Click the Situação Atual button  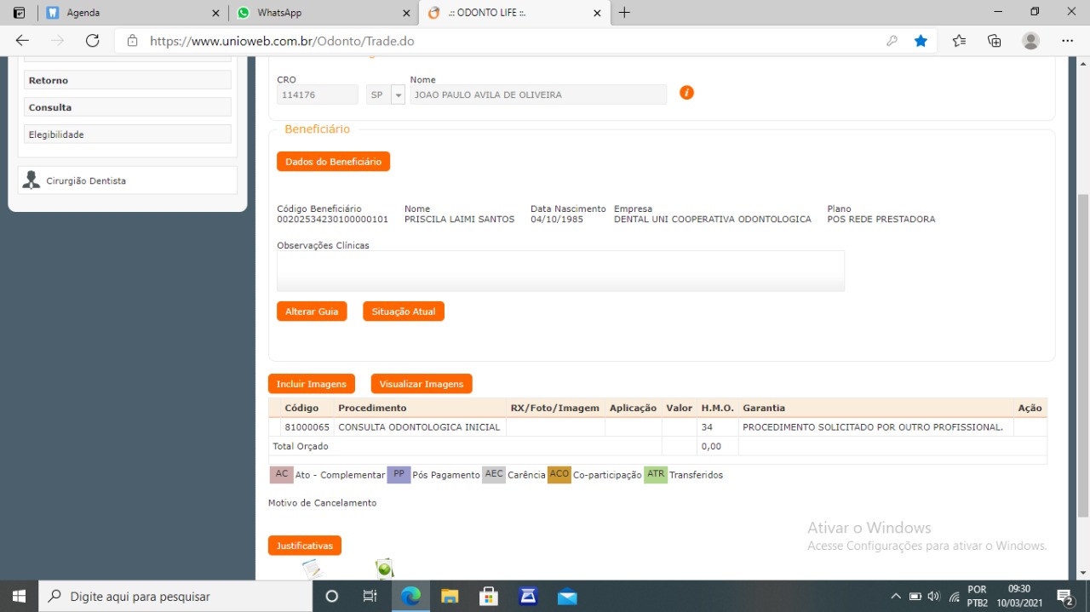click(403, 312)
